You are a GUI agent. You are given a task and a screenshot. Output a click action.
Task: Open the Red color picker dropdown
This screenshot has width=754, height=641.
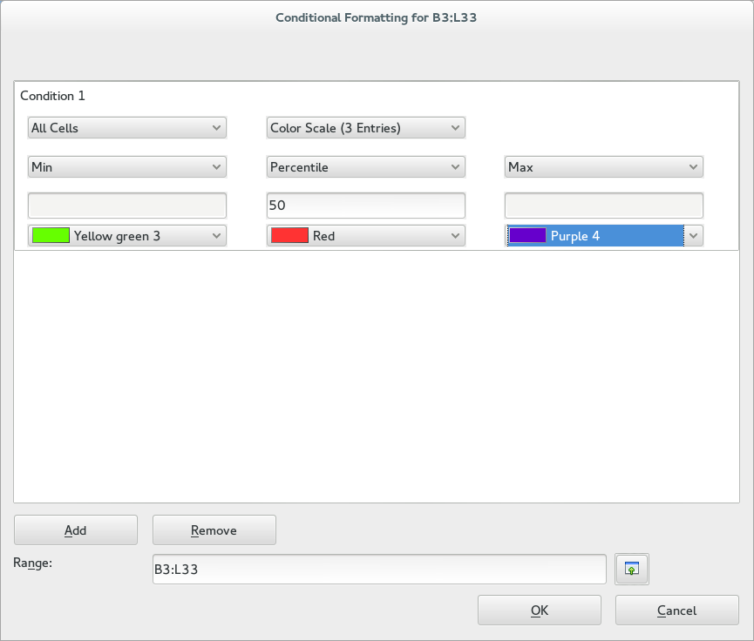[x=365, y=235]
